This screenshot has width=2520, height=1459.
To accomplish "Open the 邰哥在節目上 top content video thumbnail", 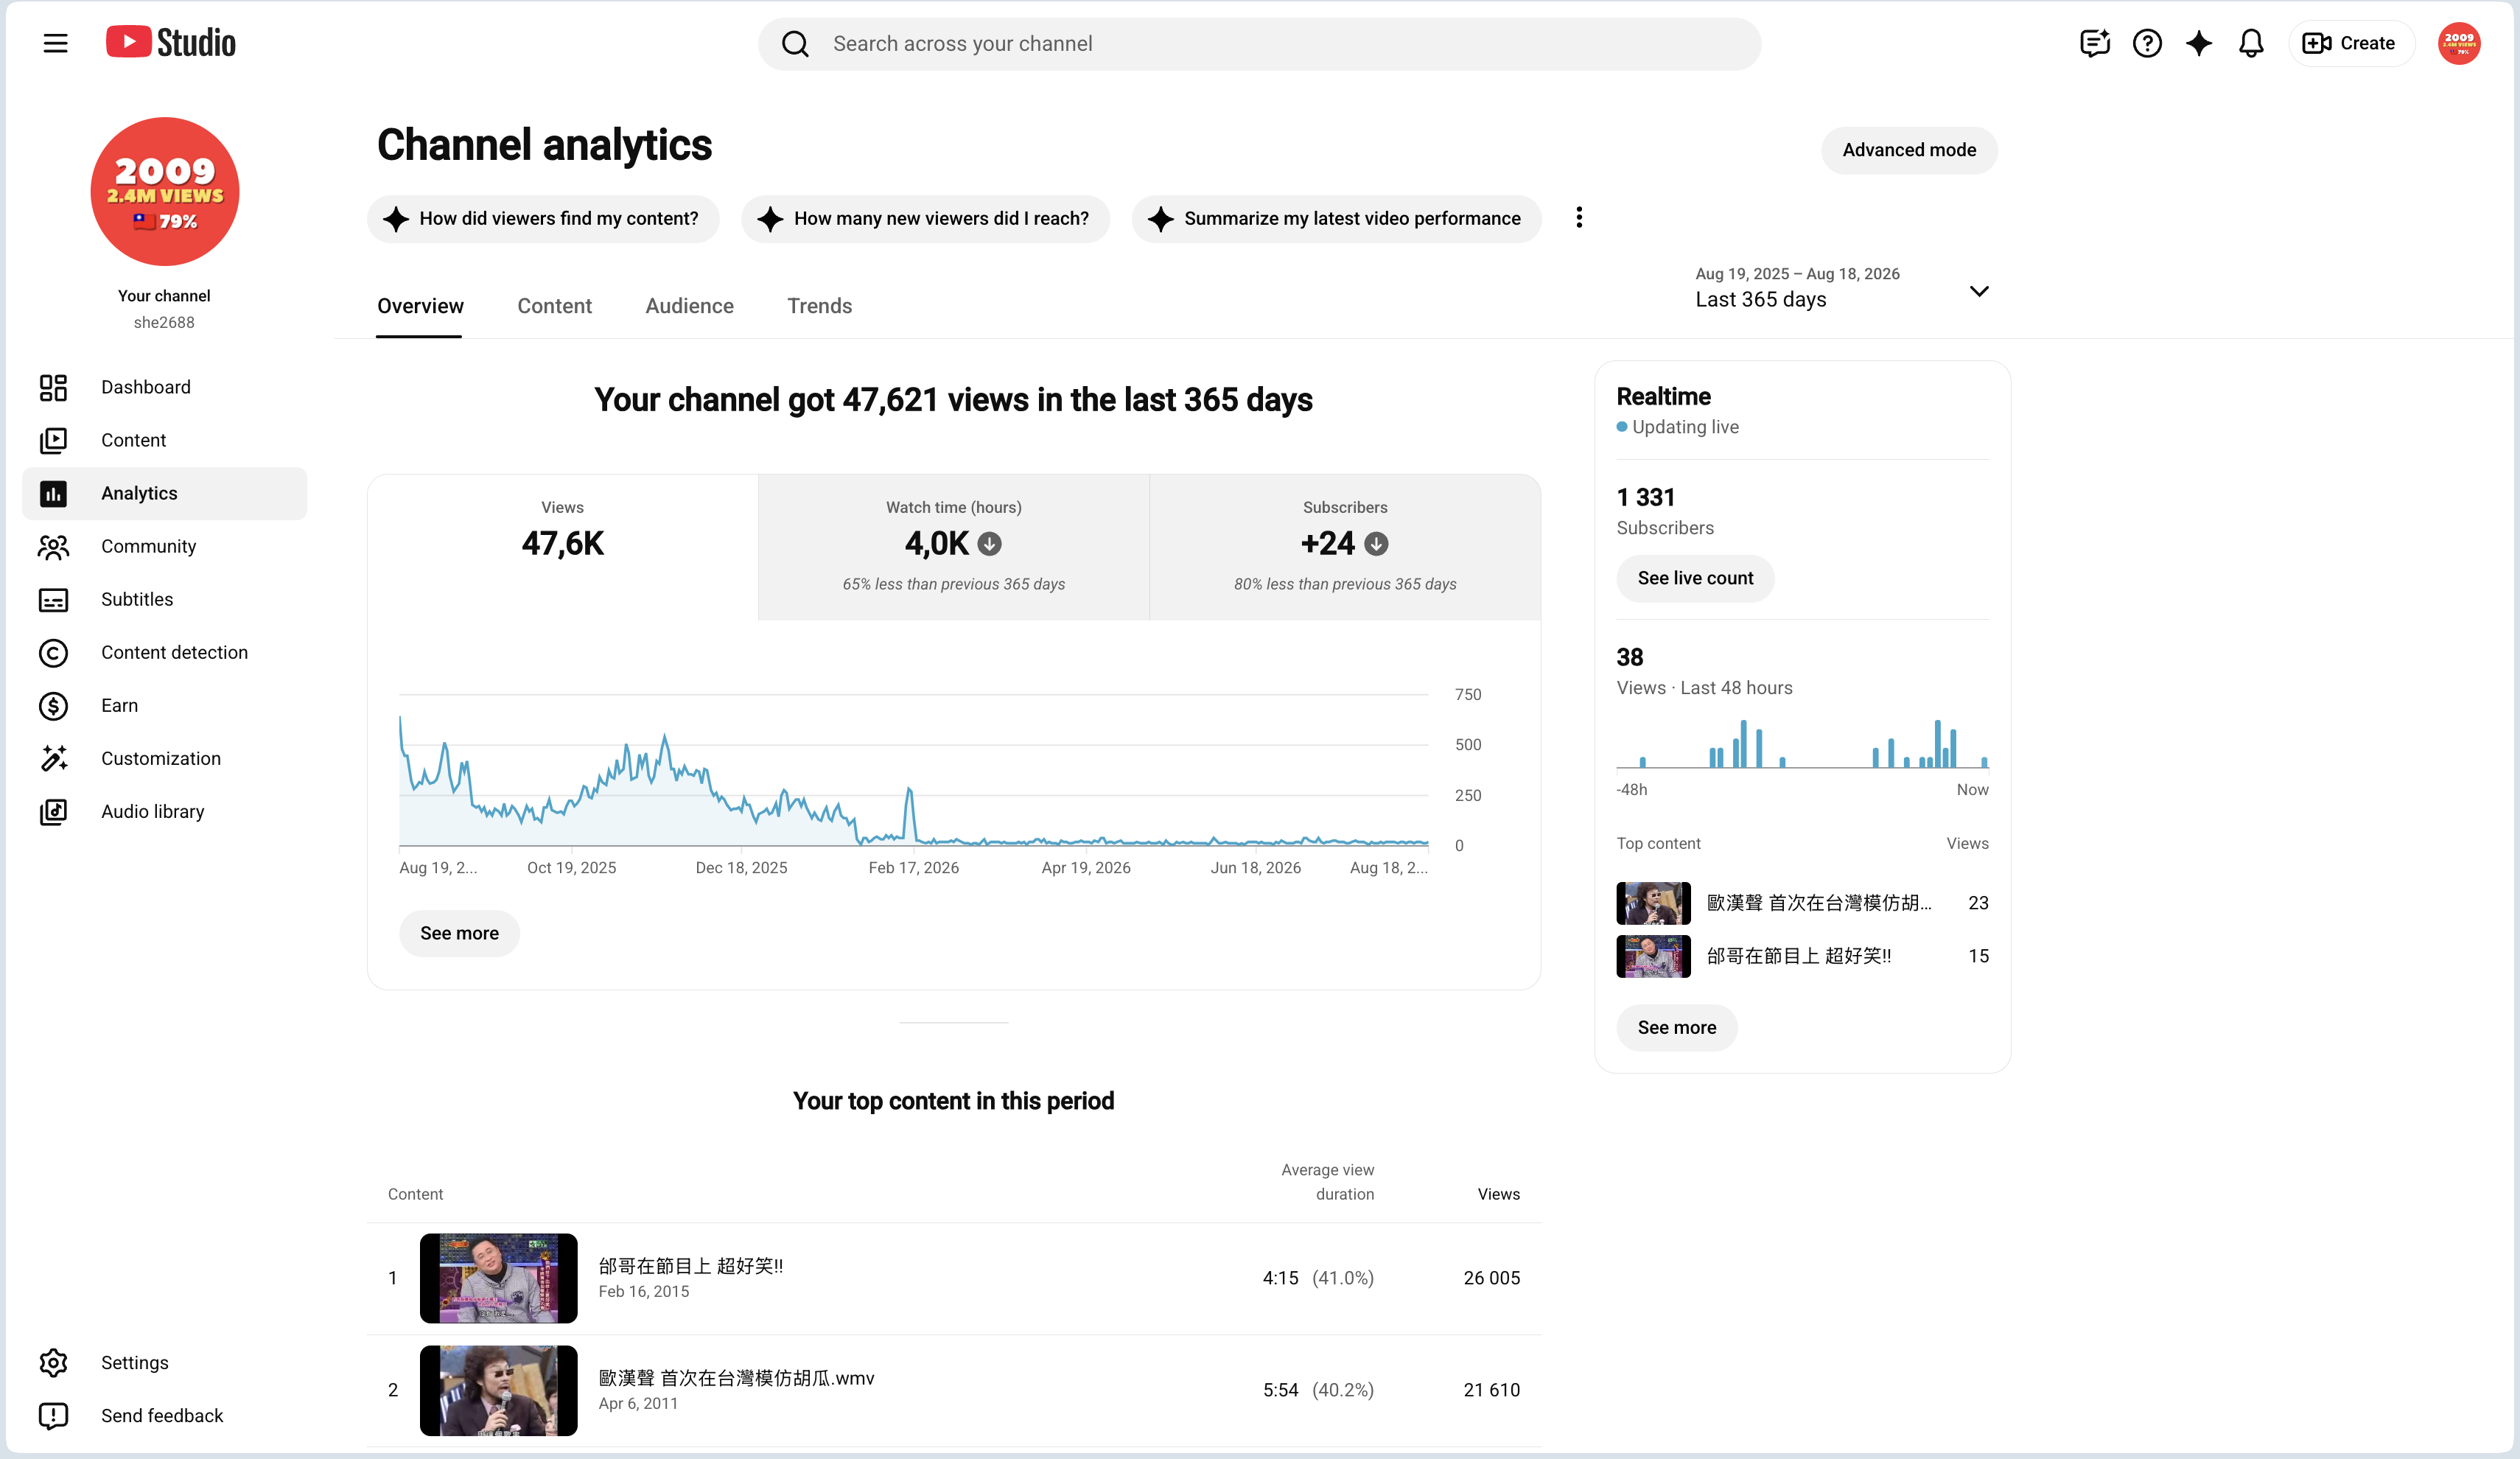I will click(498, 1278).
